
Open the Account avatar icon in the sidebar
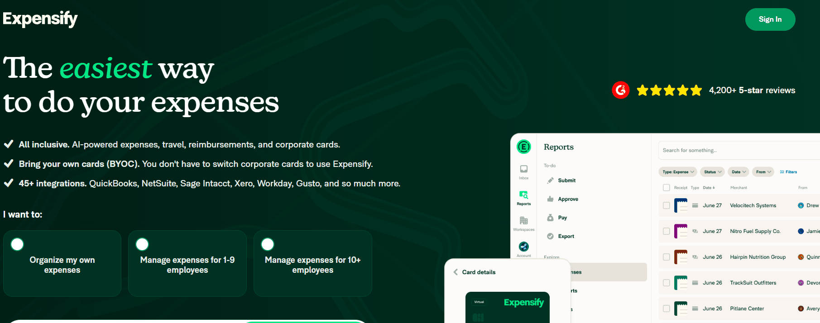(x=524, y=247)
